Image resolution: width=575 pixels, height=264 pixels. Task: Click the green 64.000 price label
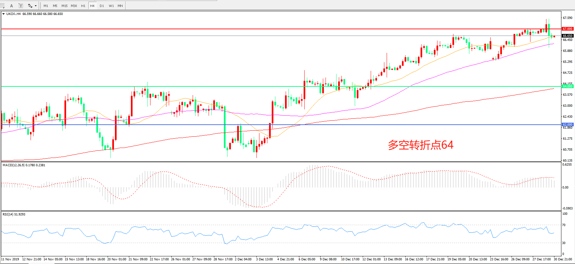coord(567,86)
